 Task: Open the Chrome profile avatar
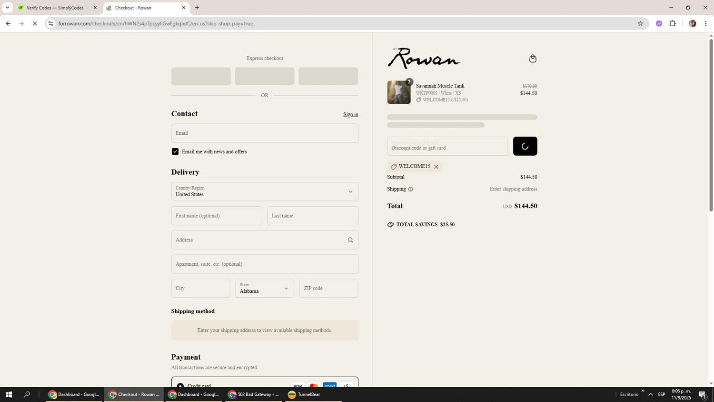point(692,23)
